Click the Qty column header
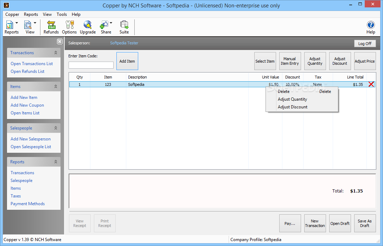Image resolution: width=383 pixels, height=246 pixels. click(x=79, y=77)
